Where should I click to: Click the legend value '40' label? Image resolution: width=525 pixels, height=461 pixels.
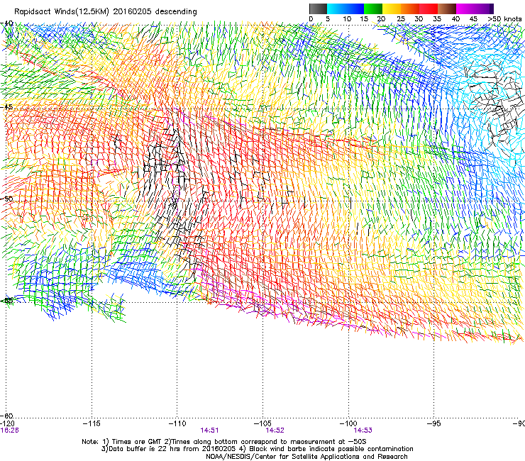(455, 19)
